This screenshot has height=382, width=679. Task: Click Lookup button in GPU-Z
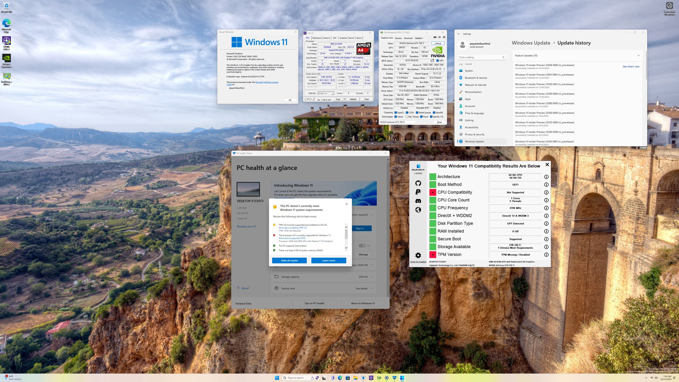pyautogui.click(x=438, y=43)
